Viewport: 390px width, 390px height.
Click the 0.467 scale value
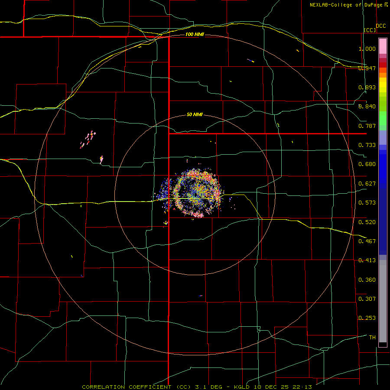point(367,241)
